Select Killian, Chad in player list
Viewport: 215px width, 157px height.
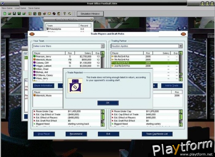pos(48,69)
